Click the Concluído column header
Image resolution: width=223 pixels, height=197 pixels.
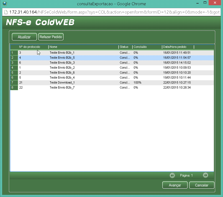(x=140, y=47)
